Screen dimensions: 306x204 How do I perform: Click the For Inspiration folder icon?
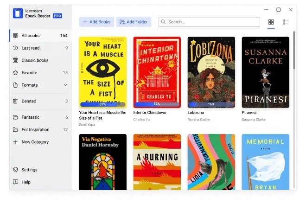(15, 129)
